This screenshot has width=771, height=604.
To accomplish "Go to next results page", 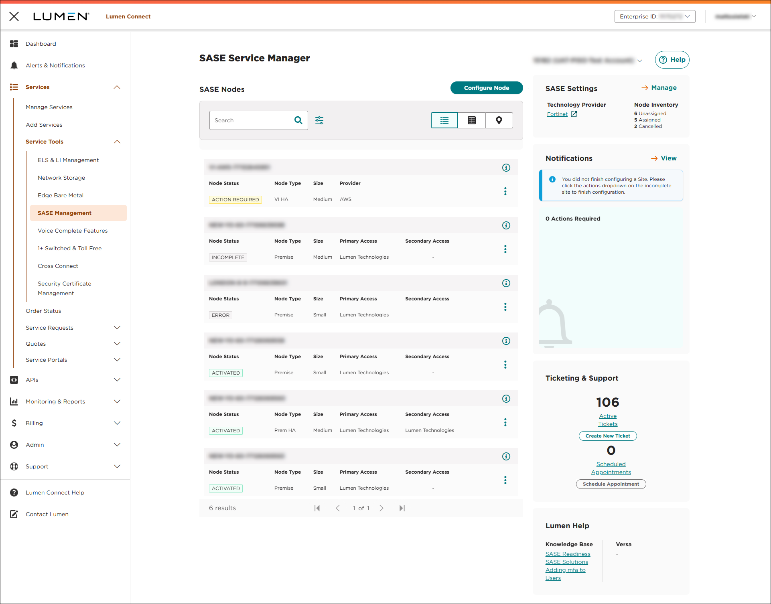I will (x=381, y=508).
